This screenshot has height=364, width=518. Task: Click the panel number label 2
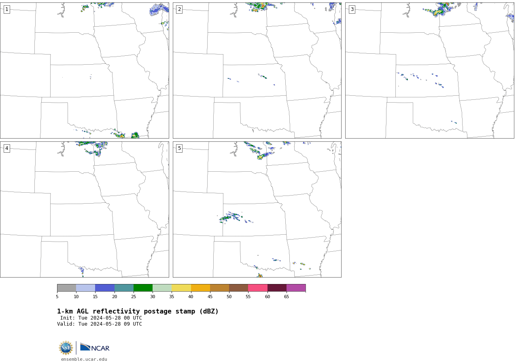(179, 9)
